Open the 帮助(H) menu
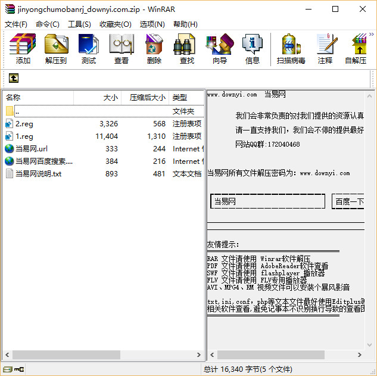The height and width of the screenshot is (376, 377). click(185, 24)
